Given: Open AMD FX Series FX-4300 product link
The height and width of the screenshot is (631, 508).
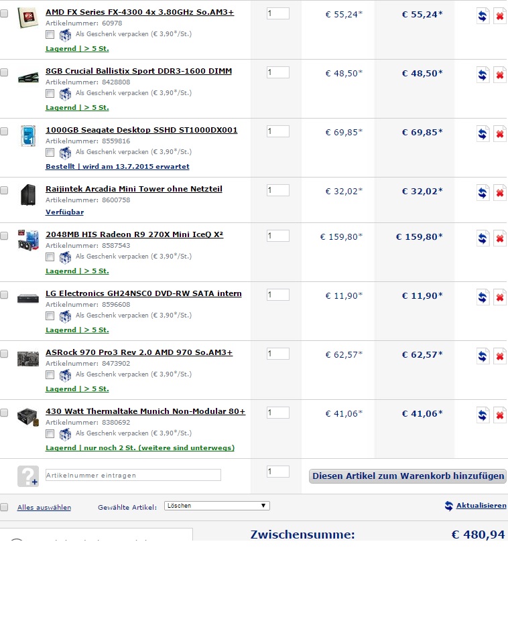Looking at the screenshot, I should 139,12.
